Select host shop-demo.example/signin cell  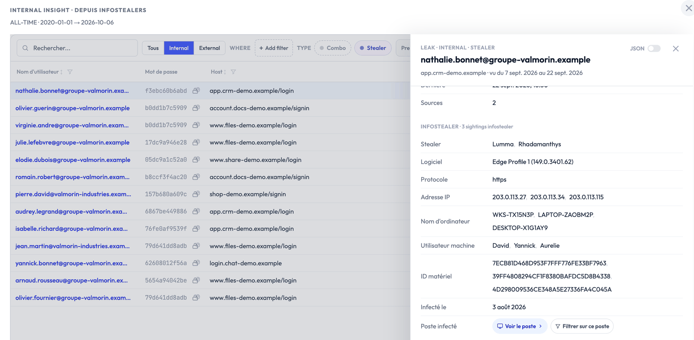click(248, 194)
